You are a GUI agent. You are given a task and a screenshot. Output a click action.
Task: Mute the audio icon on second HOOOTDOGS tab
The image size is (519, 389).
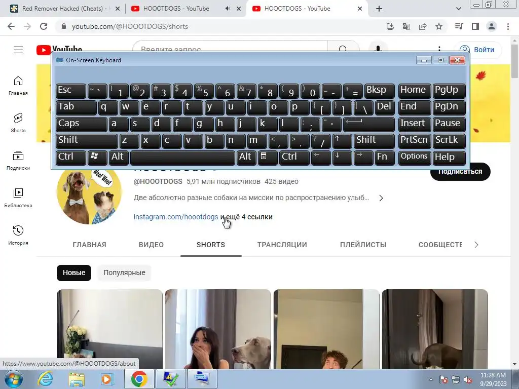point(228,9)
